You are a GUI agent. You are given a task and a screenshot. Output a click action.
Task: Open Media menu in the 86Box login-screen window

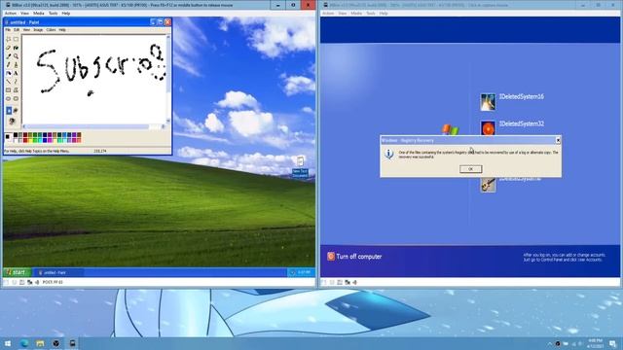tap(356, 13)
